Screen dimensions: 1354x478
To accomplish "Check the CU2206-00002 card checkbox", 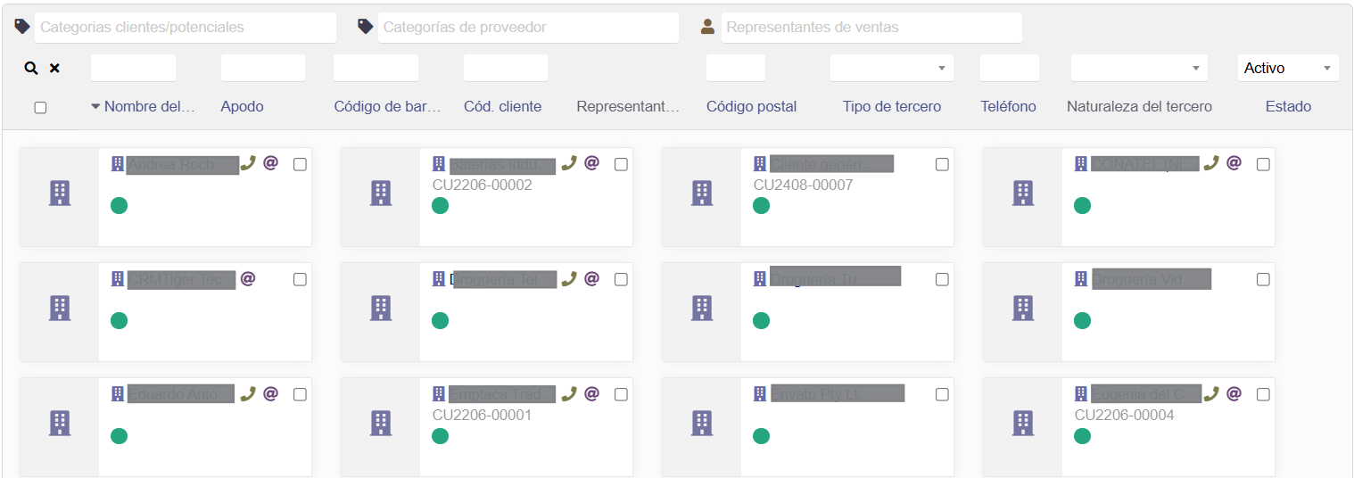I will click(621, 164).
